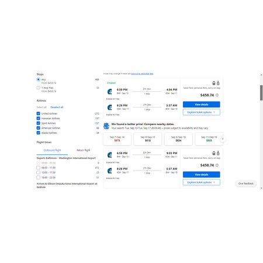Click the 'Deselect all' airlines link

pyautogui.click(x=57, y=107)
